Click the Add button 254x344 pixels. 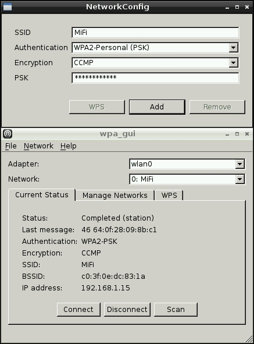[157, 107]
